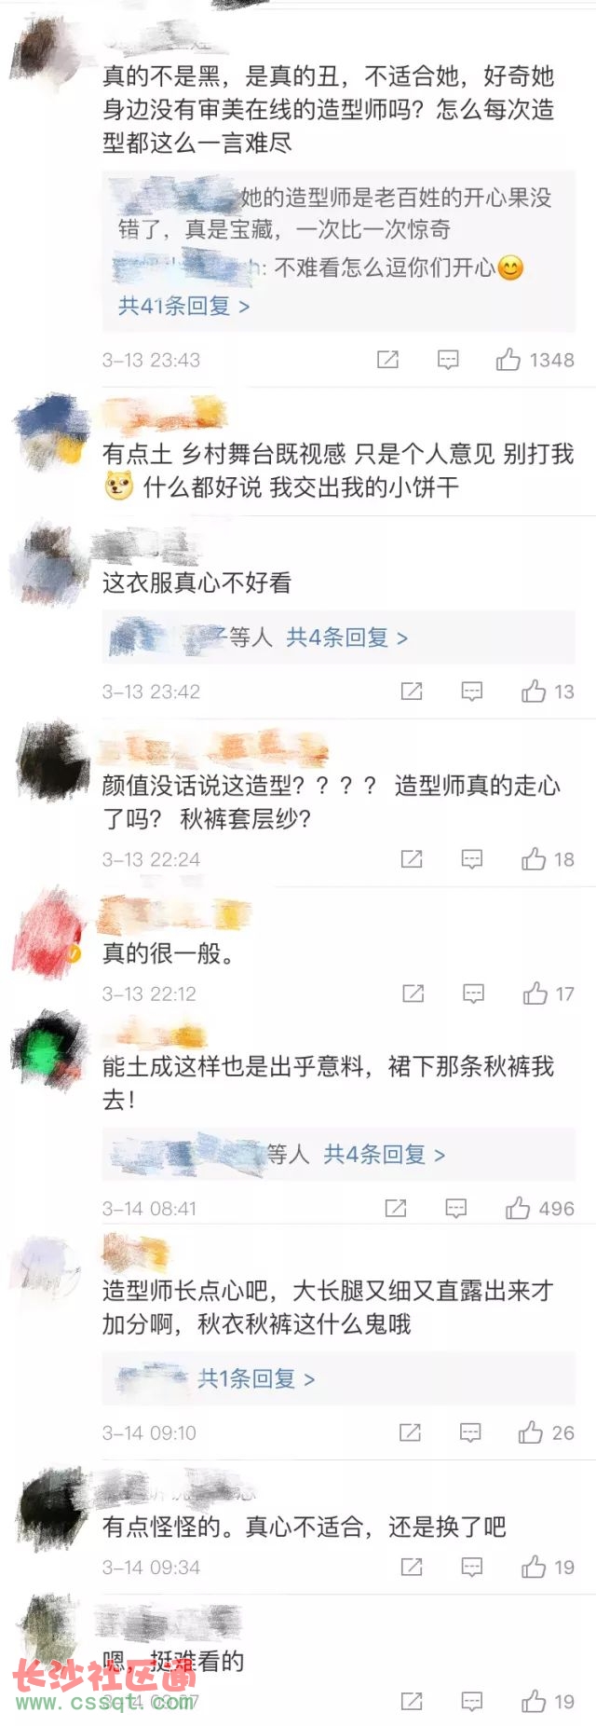596x1726 pixels.
Task: Expand 共1条回复 replies
Action: tap(256, 1378)
